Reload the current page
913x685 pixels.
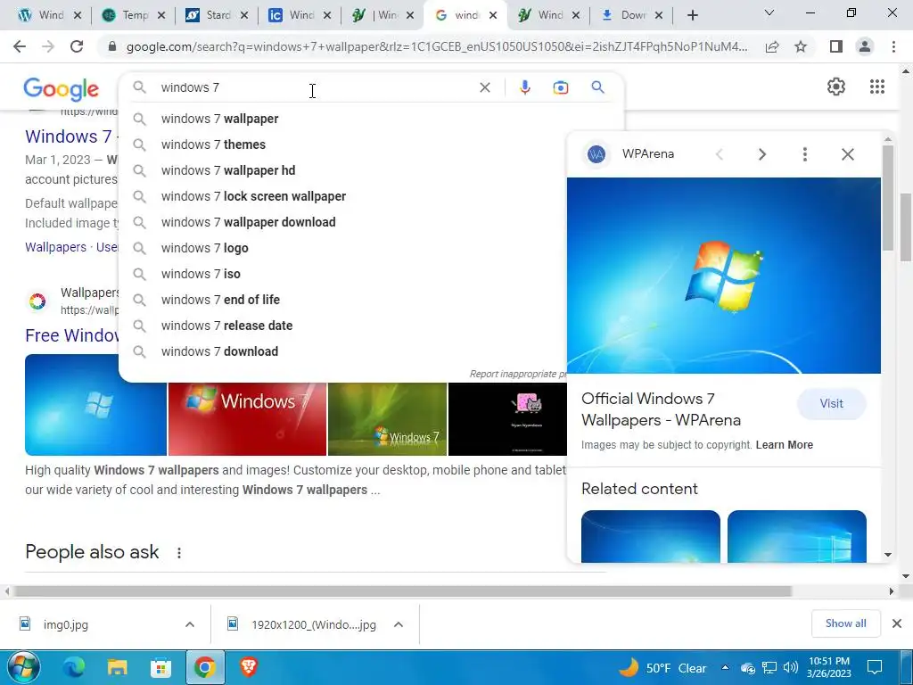click(x=77, y=46)
